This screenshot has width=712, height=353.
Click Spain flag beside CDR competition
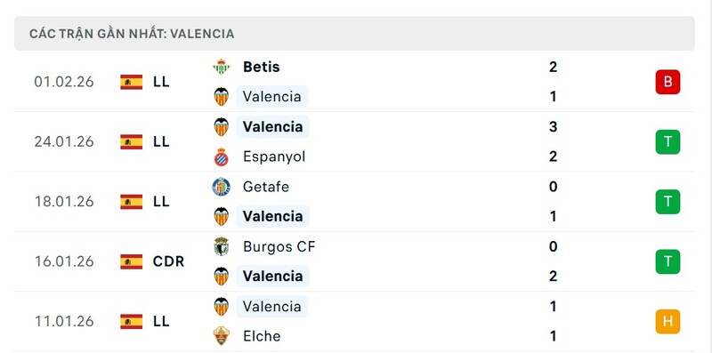131,261
